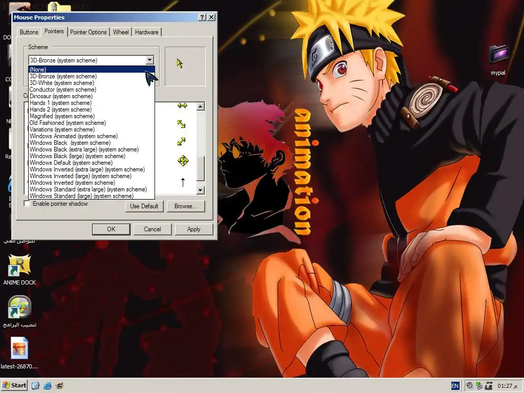The image size is (524, 393).
Task: Select Windows Standard (extra large) scheme
Action: (x=92, y=189)
